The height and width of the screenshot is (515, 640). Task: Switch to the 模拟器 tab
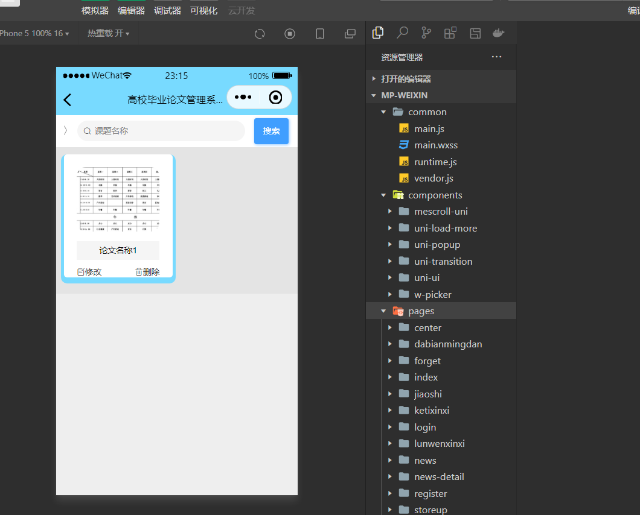pyautogui.click(x=95, y=11)
